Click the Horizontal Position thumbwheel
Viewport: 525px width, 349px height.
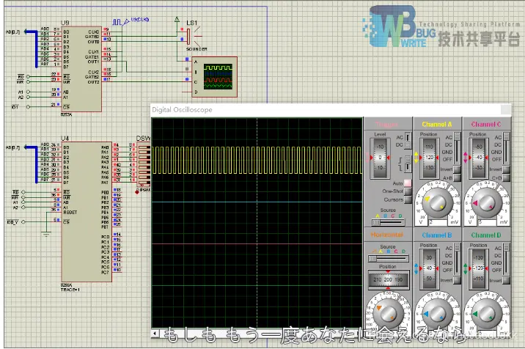coord(388,279)
